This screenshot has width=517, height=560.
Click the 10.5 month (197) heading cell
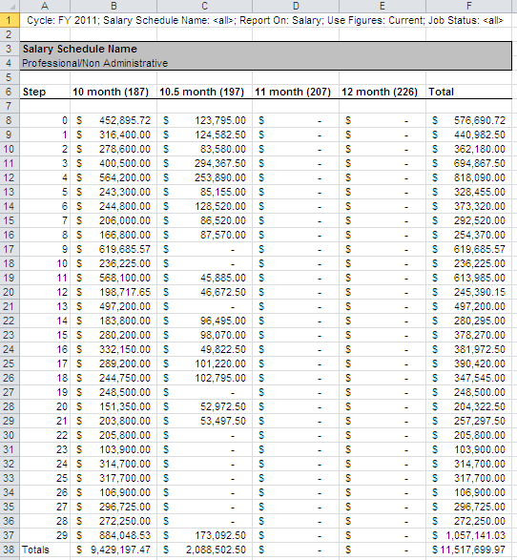click(204, 92)
